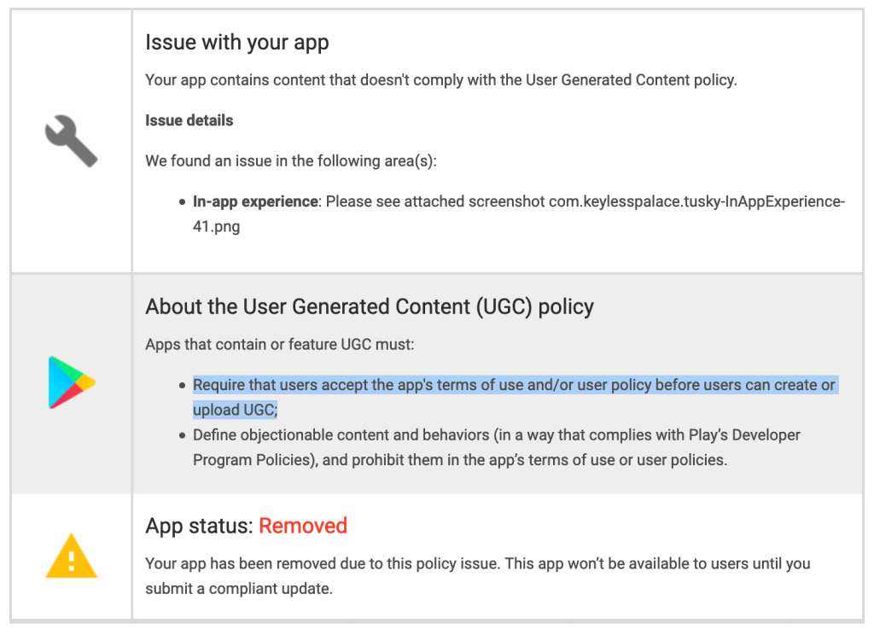This screenshot has height=629, width=874.
Task: Click the Google Play logo icon
Action: pos(72,383)
